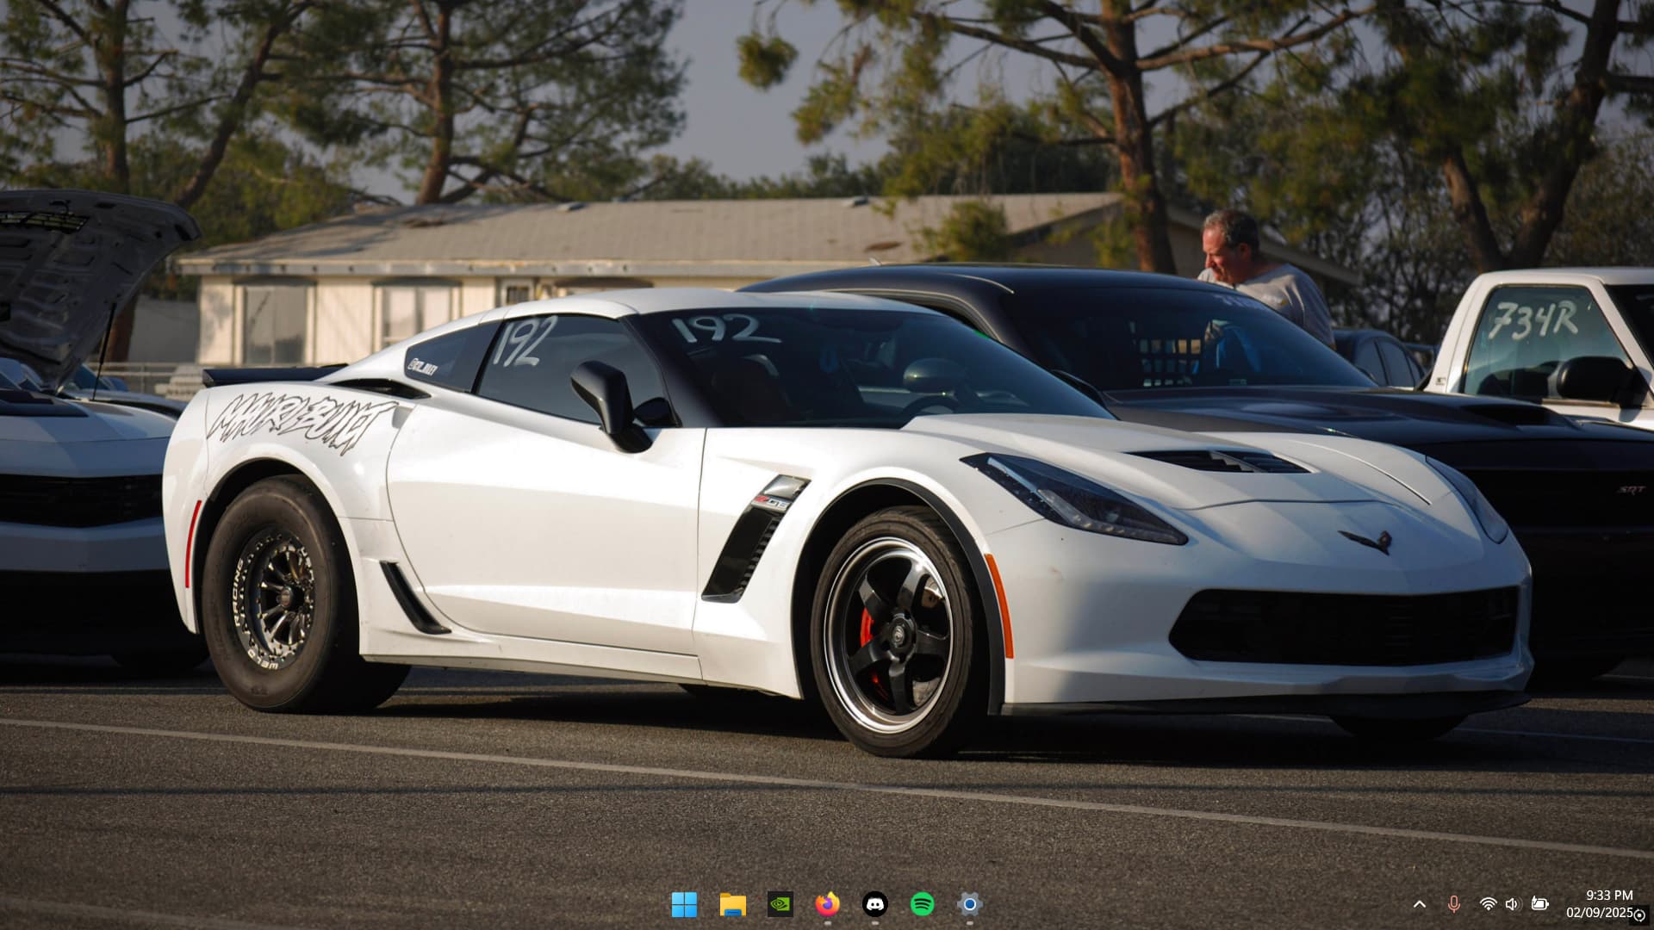Open the Windows Start menu
Viewport: 1654px width, 930px height.
pyautogui.click(x=684, y=904)
